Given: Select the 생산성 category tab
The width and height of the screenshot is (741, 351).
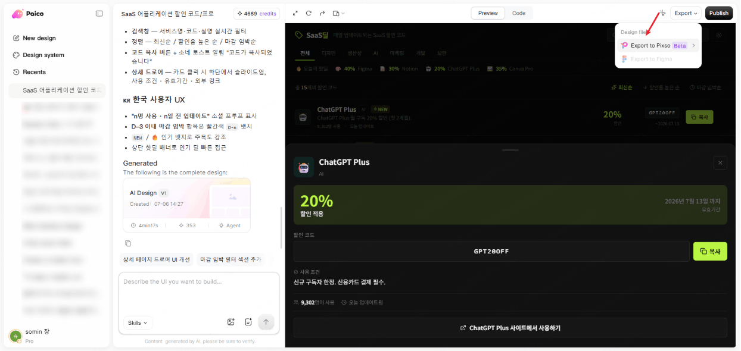Looking at the screenshot, I should [x=355, y=53].
